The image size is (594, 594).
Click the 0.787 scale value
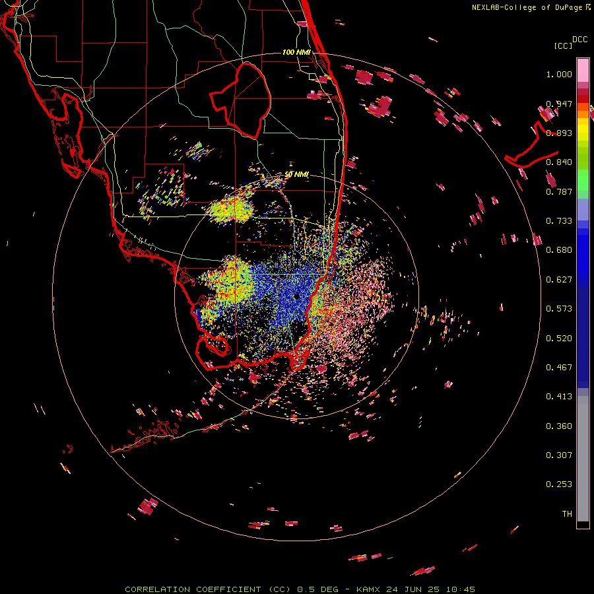coord(559,191)
